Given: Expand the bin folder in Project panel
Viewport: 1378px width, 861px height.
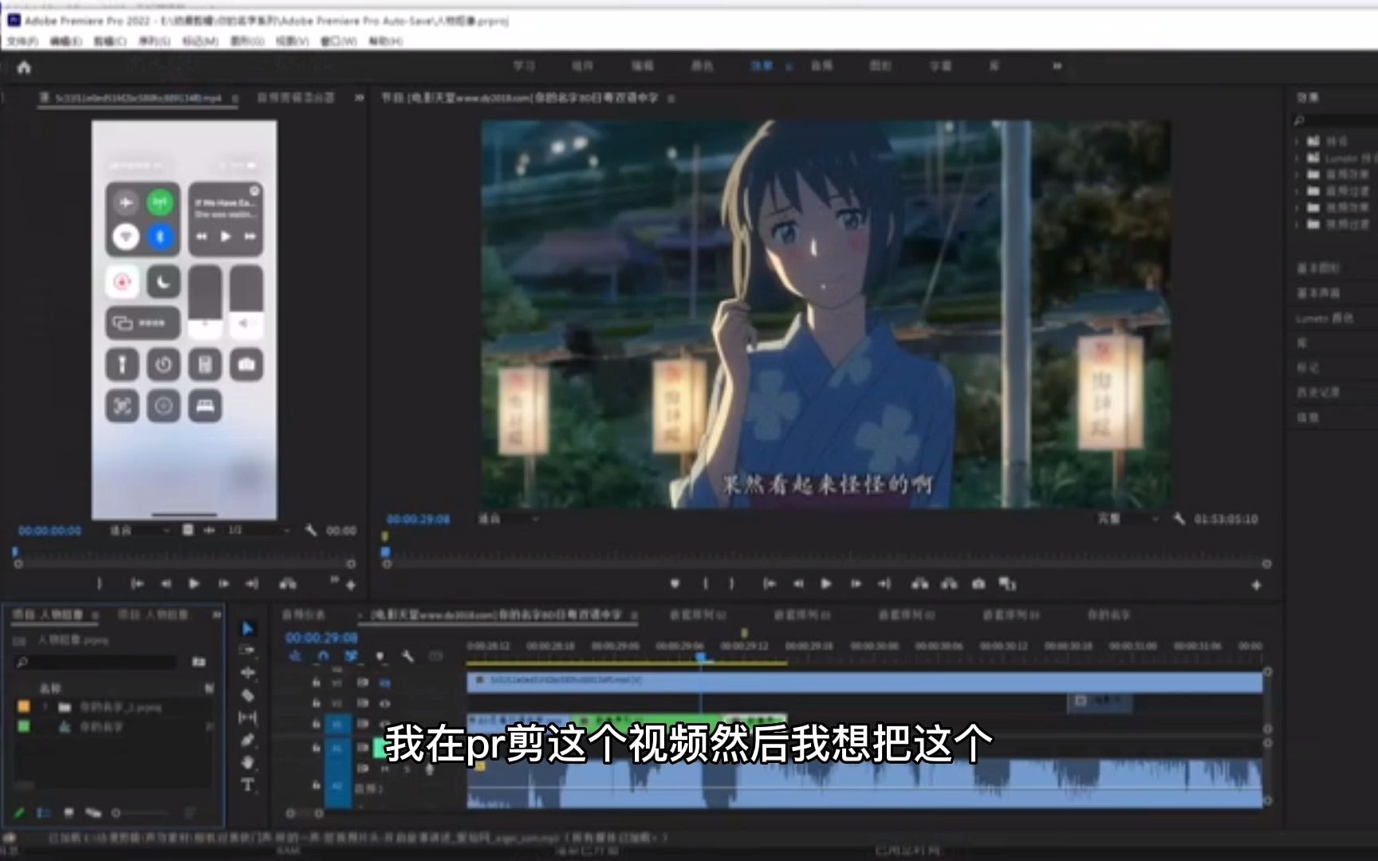Looking at the screenshot, I should [45, 707].
